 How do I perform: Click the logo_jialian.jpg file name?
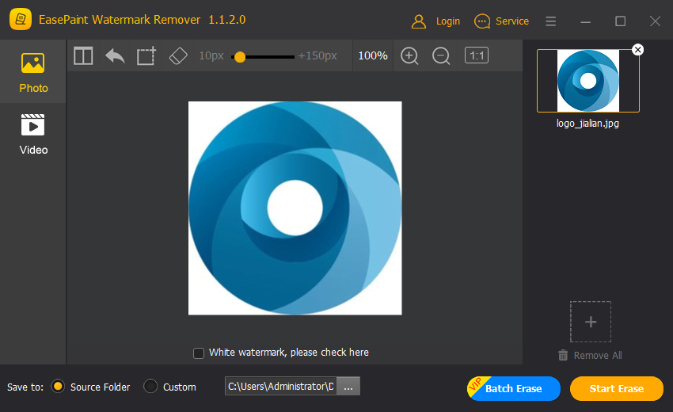click(x=587, y=124)
